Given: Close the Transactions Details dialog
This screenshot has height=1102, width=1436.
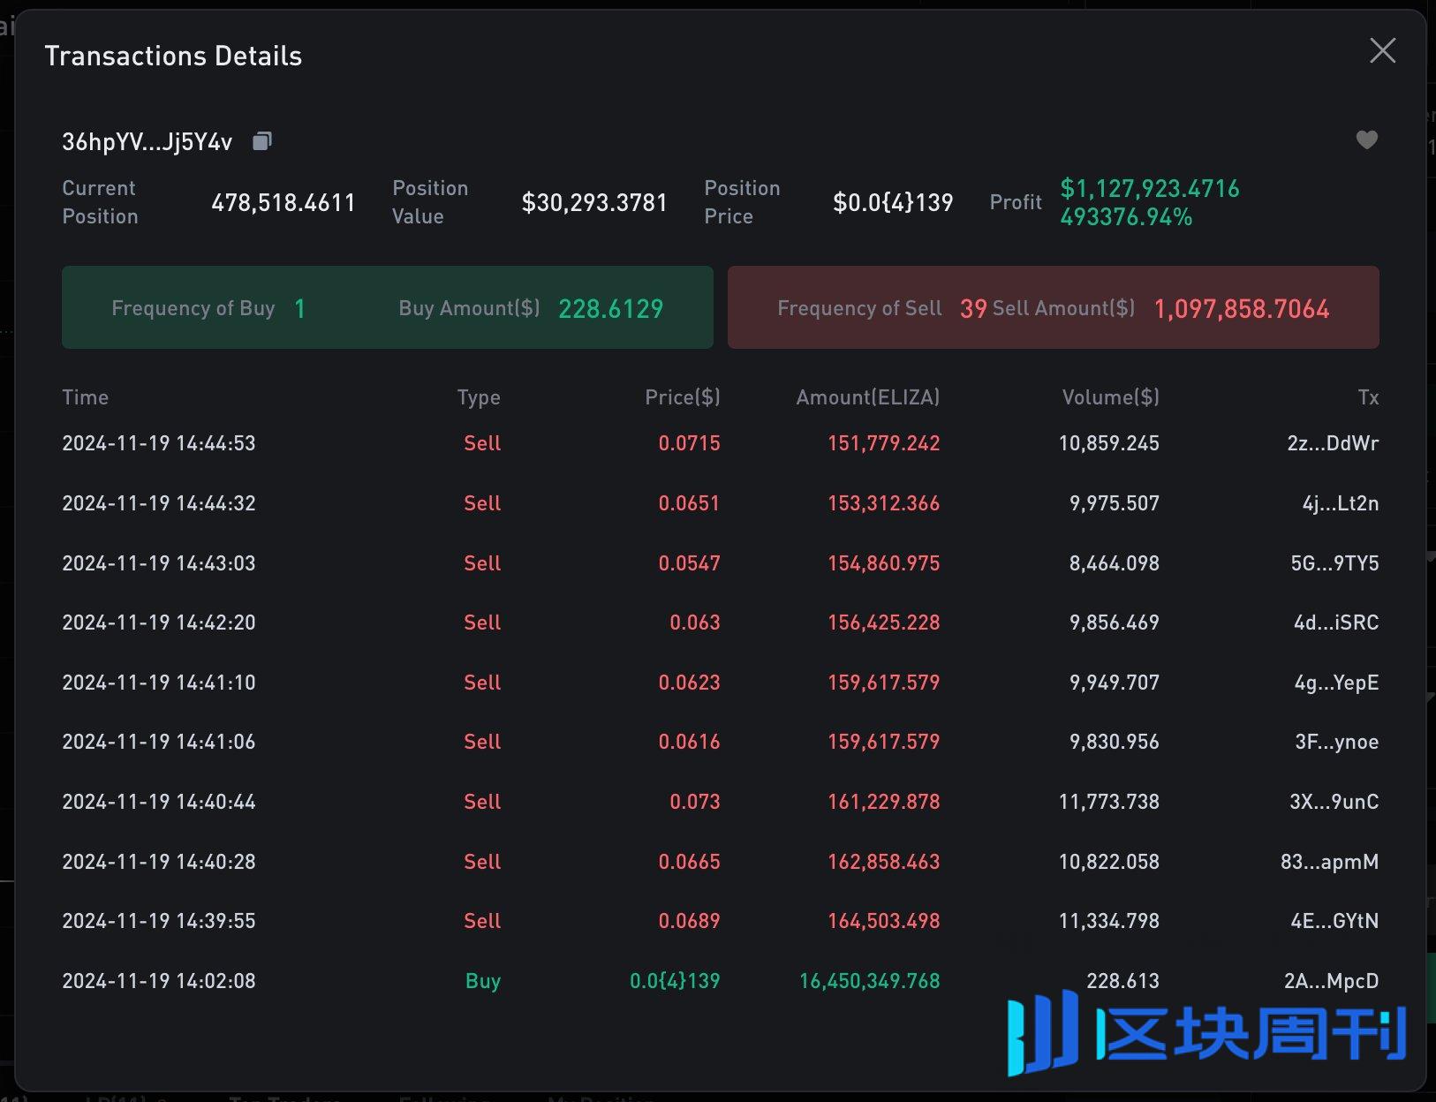Looking at the screenshot, I should click(1382, 50).
